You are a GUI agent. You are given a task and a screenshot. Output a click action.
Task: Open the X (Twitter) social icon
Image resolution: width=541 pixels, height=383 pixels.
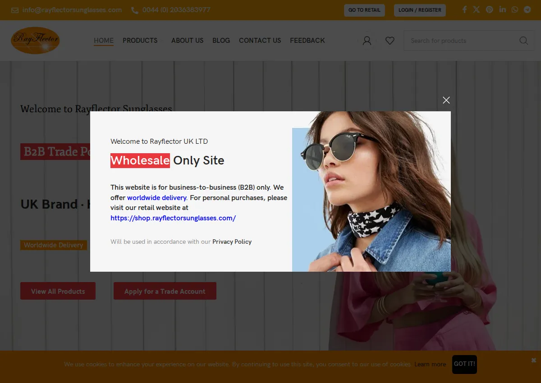click(477, 9)
